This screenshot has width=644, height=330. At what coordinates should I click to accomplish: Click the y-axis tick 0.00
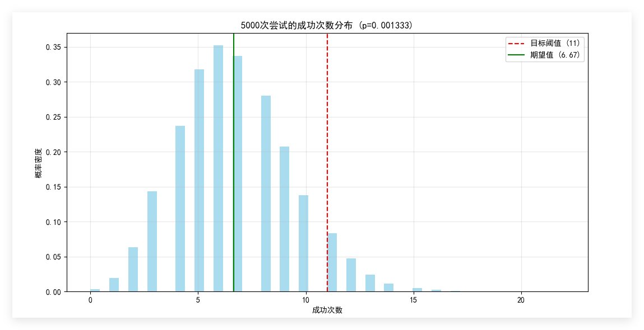click(x=53, y=292)
